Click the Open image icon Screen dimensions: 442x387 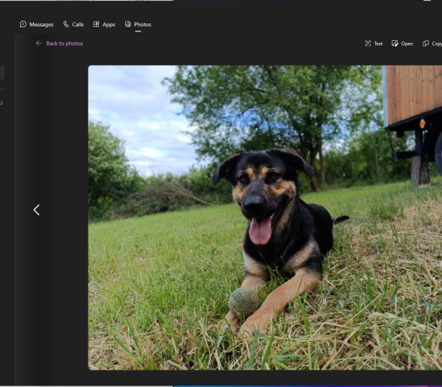pos(395,44)
